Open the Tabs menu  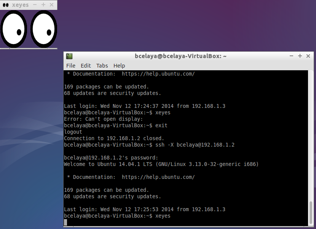click(x=102, y=66)
